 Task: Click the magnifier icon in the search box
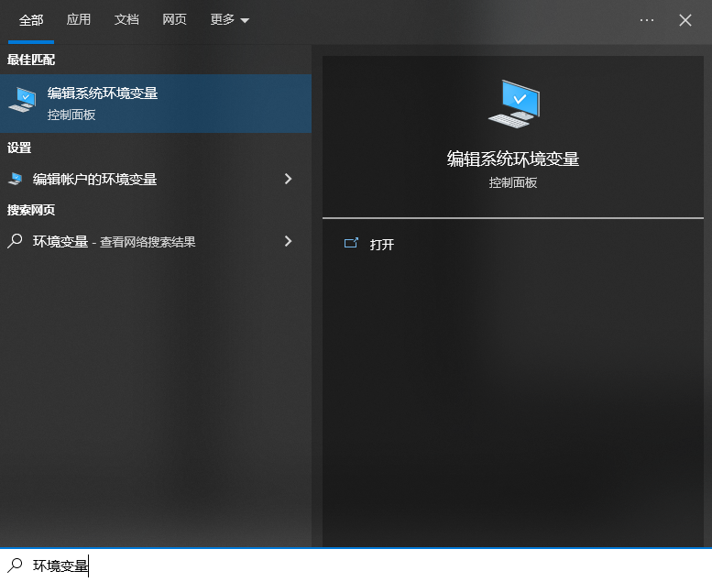15,566
